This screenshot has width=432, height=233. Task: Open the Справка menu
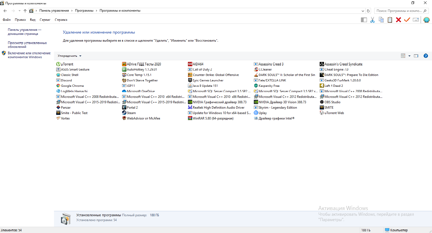click(x=61, y=20)
